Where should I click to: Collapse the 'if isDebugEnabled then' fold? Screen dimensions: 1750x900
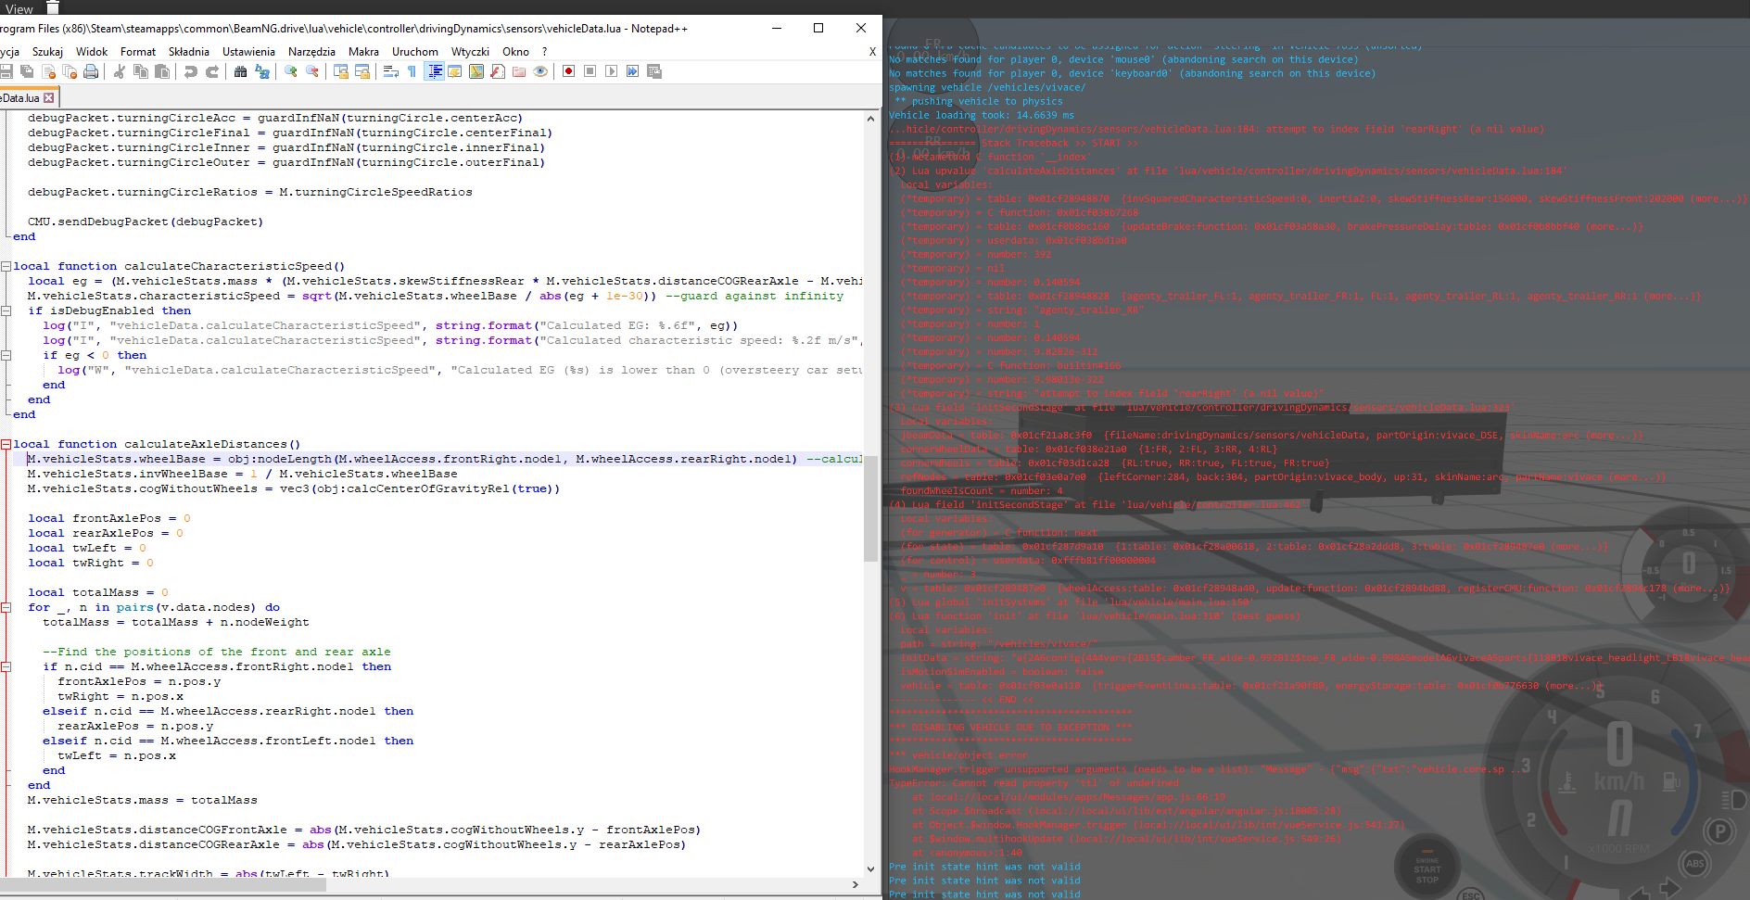click(6, 311)
